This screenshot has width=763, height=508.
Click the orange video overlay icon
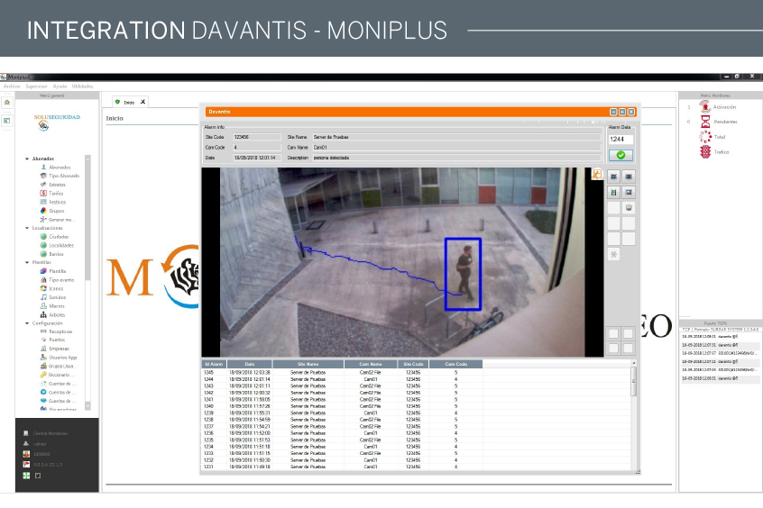point(596,173)
